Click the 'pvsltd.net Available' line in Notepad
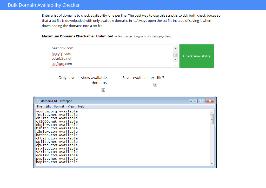266x188 pixels. coord(57,159)
